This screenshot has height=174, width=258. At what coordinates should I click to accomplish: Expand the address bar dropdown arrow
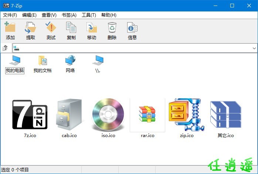coord(254,48)
